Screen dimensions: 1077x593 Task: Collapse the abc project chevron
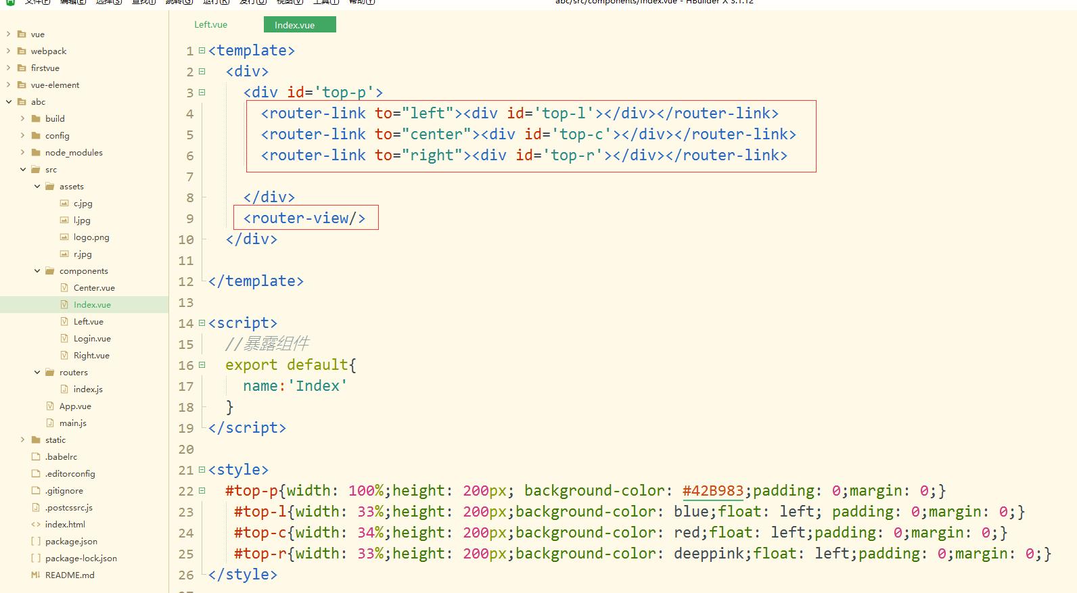pos(8,101)
